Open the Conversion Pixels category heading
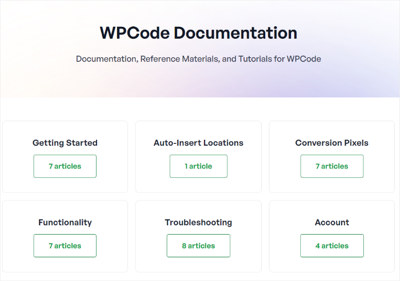Screen dimensions: 400x281 (332, 143)
